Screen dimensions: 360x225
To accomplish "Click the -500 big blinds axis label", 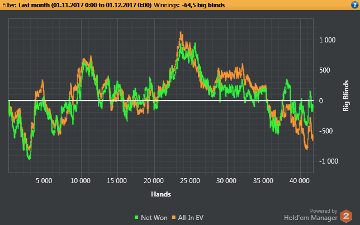I will [326, 131].
